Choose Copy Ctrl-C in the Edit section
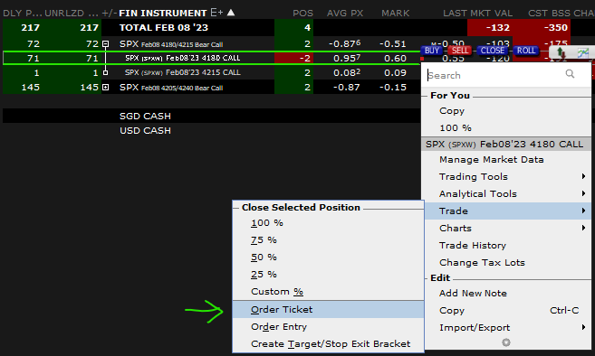The height and width of the screenshot is (356, 595). coord(507,311)
